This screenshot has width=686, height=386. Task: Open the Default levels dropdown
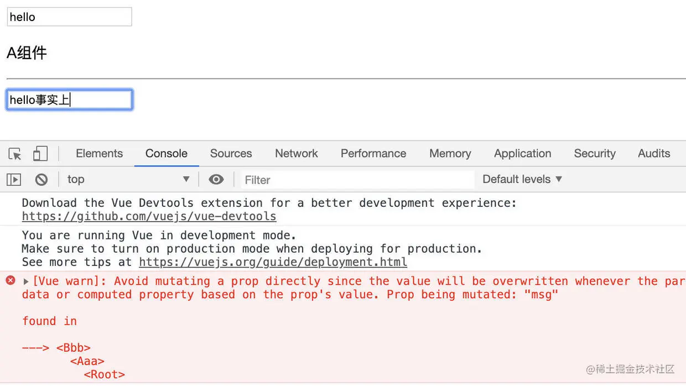pyautogui.click(x=522, y=179)
